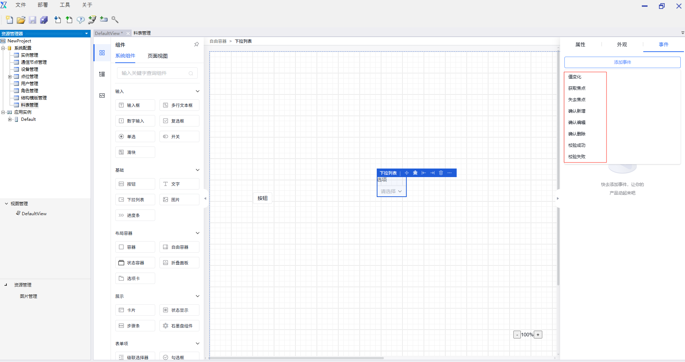Expand the 点位管理 tree node

point(10,77)
